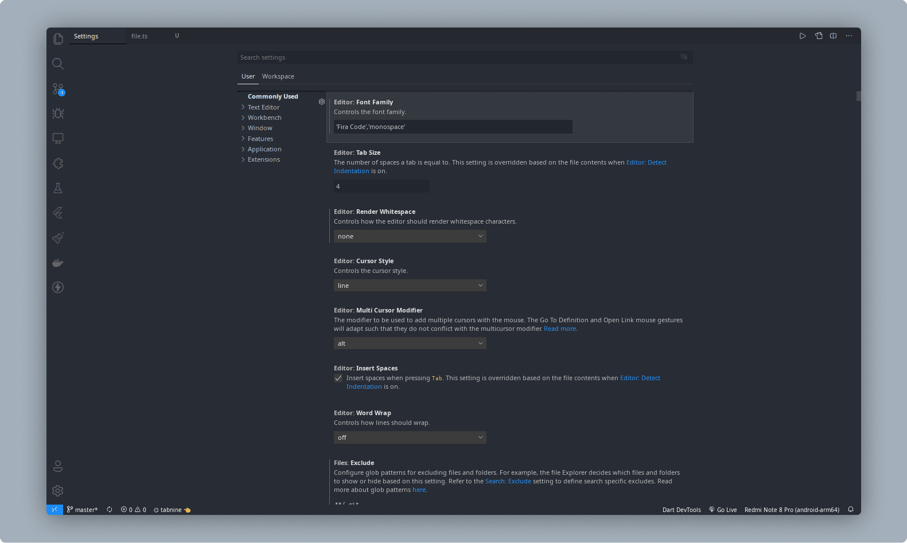Switch to the file.ts editor tab

[x=139, y=36]
